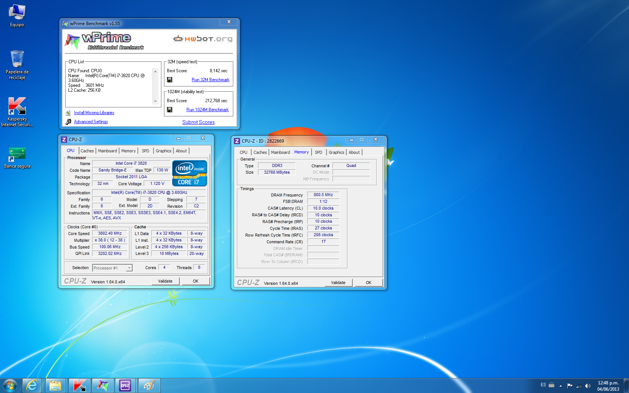This screenshot has width=629, height=393.
Task: Click the 1024M Best Score 212,768 sec
Action: pyautogui.click(x=216, y=101)
